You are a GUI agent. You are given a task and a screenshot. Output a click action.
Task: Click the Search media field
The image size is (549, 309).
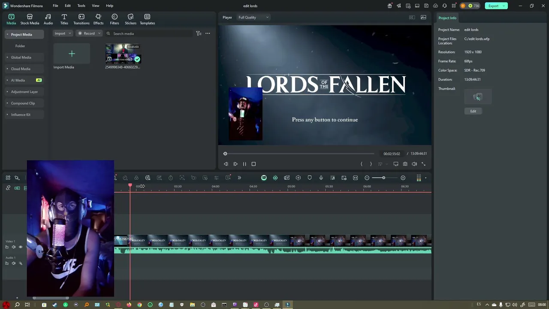pyautogui.click(x=148, y=33)
